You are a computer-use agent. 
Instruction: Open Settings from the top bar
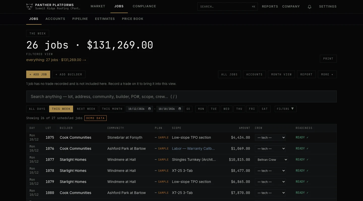point(328,7)
